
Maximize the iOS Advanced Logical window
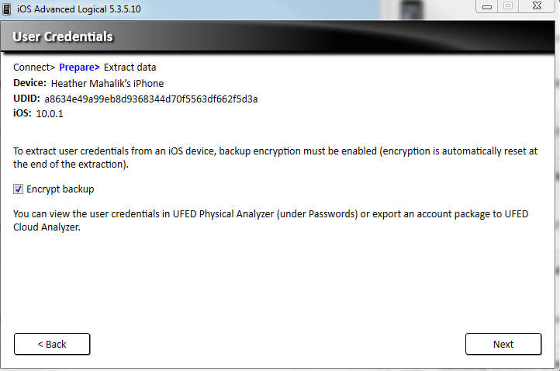click(508, 6)
